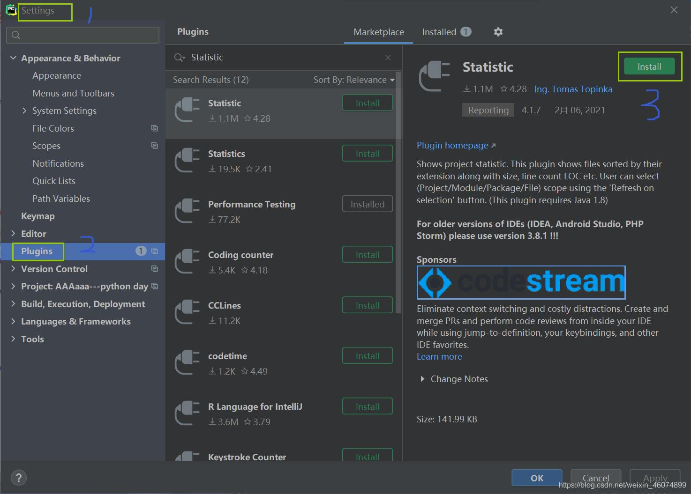Click the Installed button for Performance Testing
This screenshot has width=691, height=494.
coord(368,204)
